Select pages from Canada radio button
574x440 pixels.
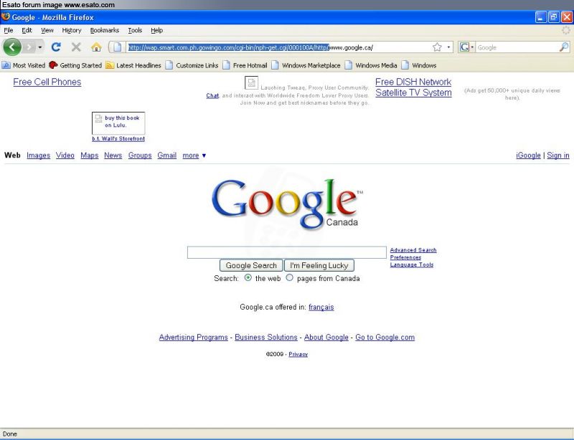pyautogui.click(x=290, y=277)
